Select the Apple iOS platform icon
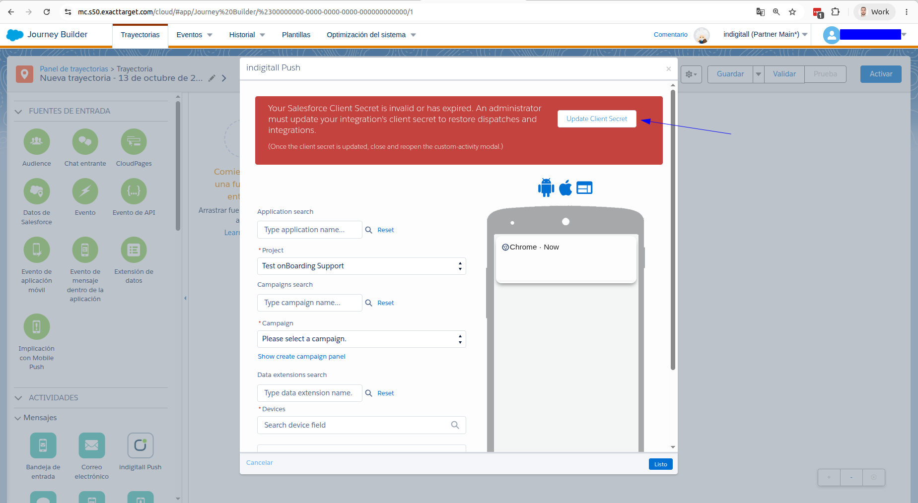This screenshot has width=918, height=503. point(565,188)
